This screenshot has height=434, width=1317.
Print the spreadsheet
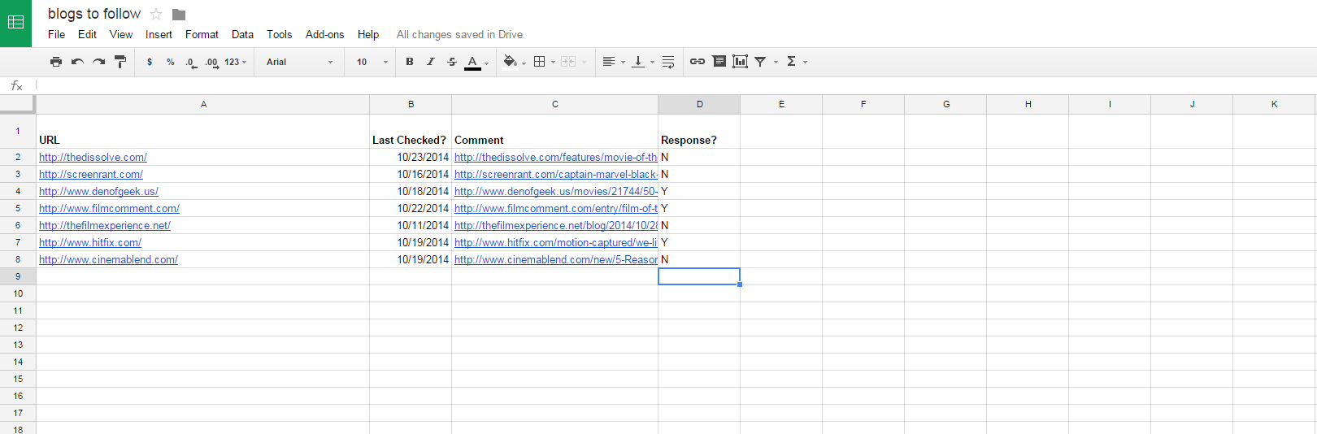pos(56,62)
